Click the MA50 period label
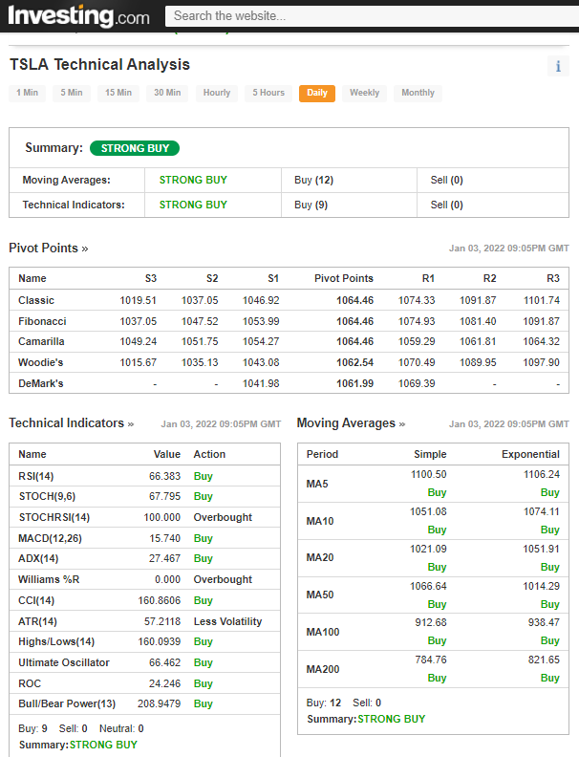579x757 pixels. (320, 595)
